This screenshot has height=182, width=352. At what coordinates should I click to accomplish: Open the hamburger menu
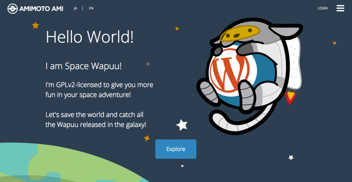click(340, 8)
